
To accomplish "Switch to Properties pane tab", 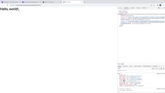I will click(155, 66).
